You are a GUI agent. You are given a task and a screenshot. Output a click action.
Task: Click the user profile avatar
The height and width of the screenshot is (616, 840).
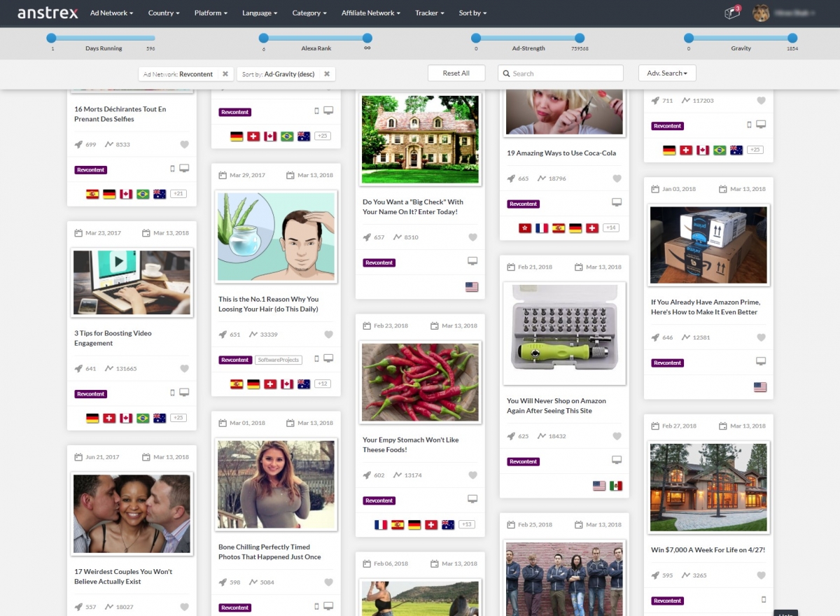pos(761,13)
